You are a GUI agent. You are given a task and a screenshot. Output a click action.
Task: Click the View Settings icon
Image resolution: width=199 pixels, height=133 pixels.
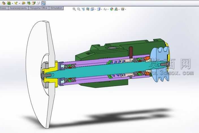[123, 9]
